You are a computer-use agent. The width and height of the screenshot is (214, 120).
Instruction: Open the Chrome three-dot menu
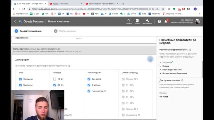pyautogui.click(x=200, y=9)
